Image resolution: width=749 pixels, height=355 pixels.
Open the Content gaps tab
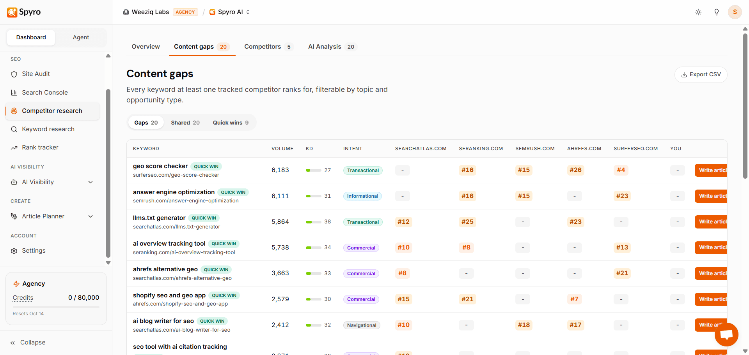coord(202,47)
